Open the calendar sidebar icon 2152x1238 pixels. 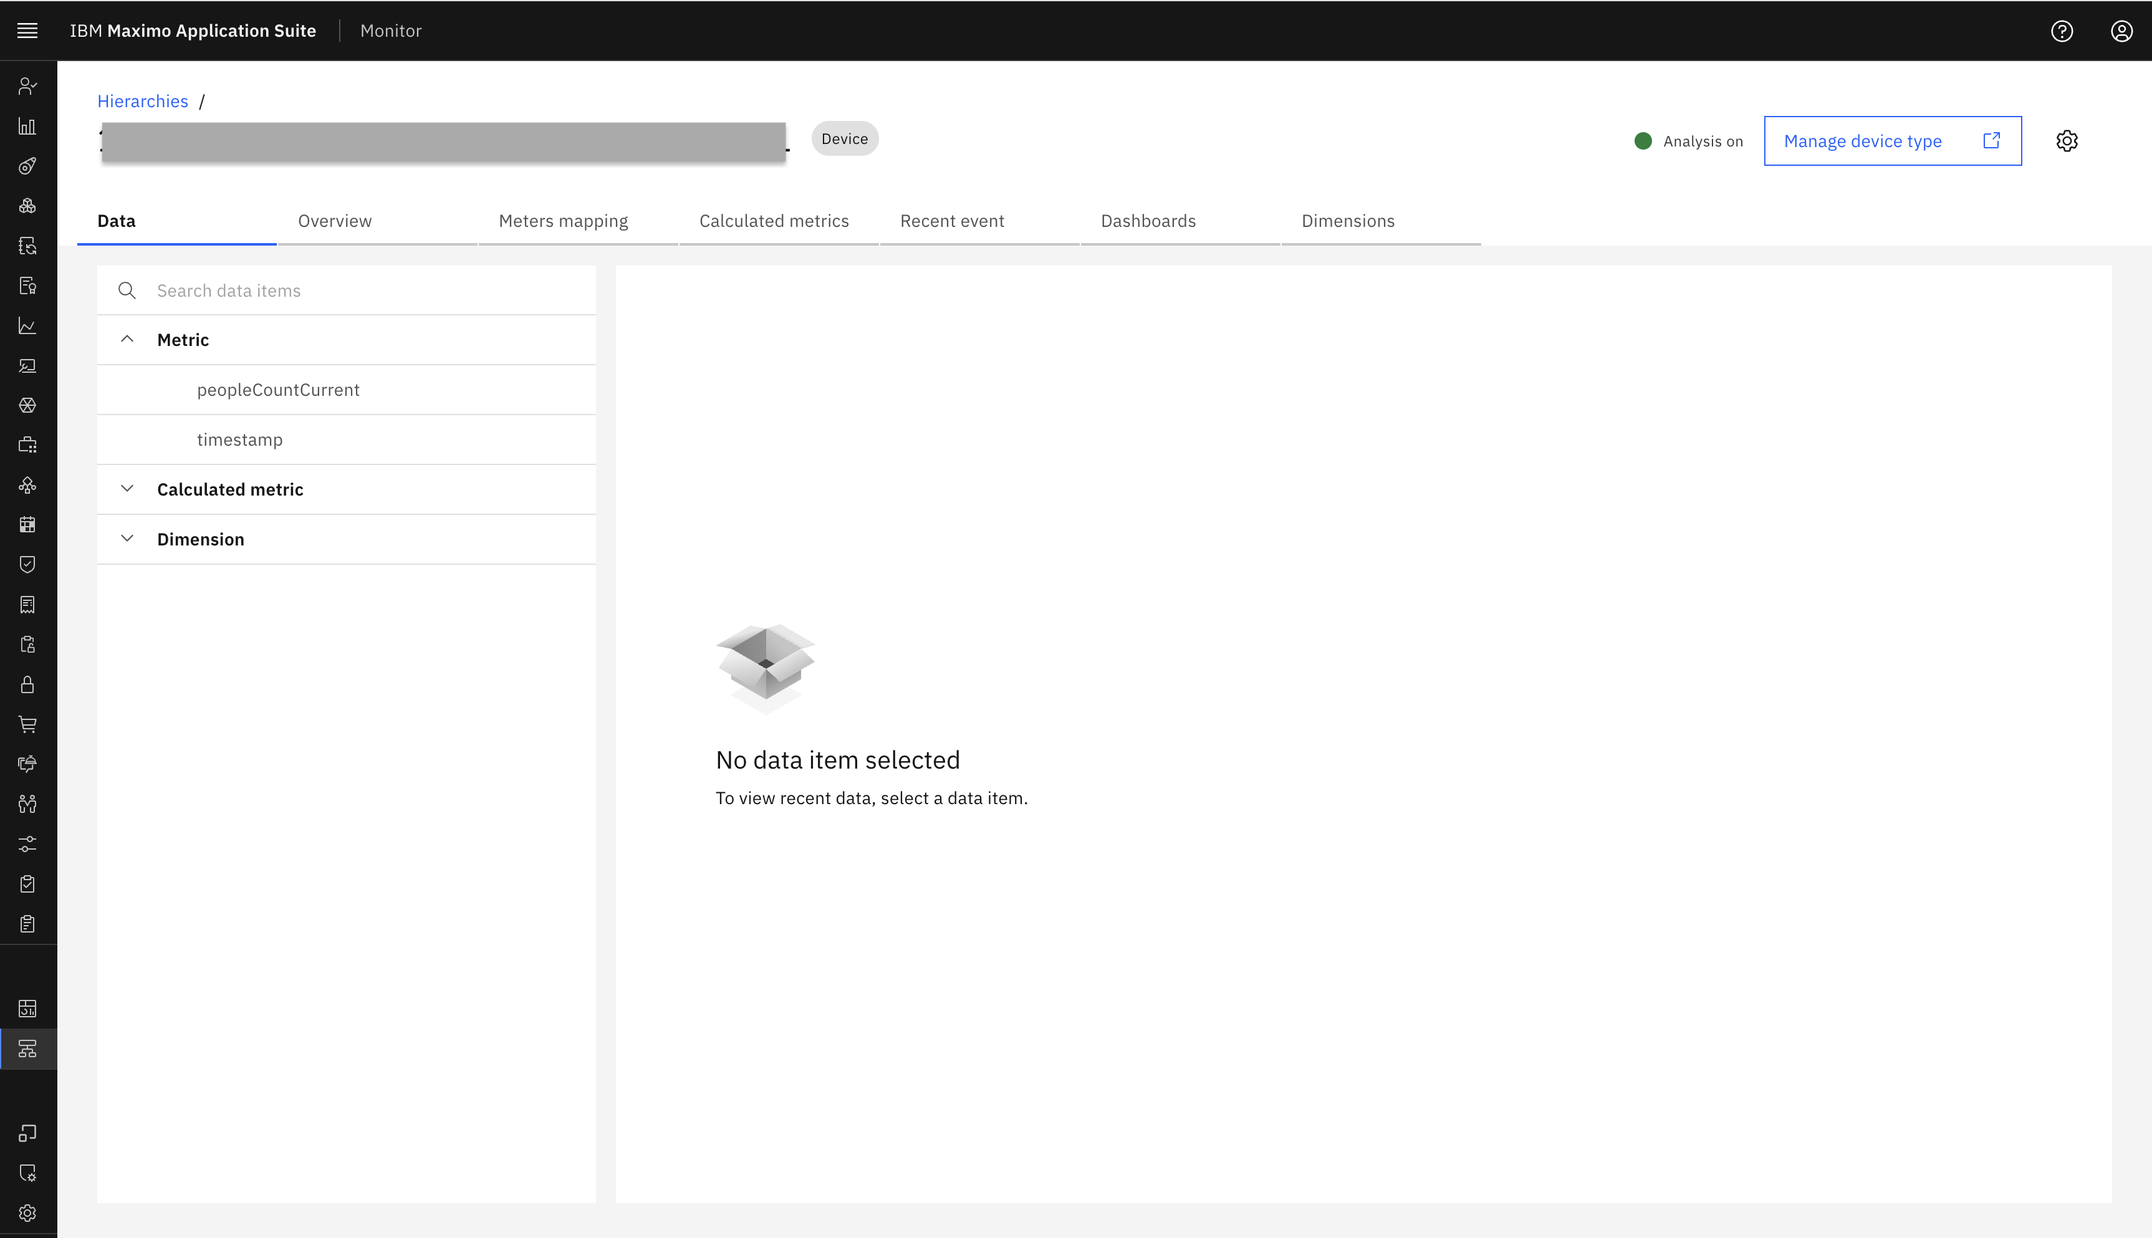click(x=27, y=525)
